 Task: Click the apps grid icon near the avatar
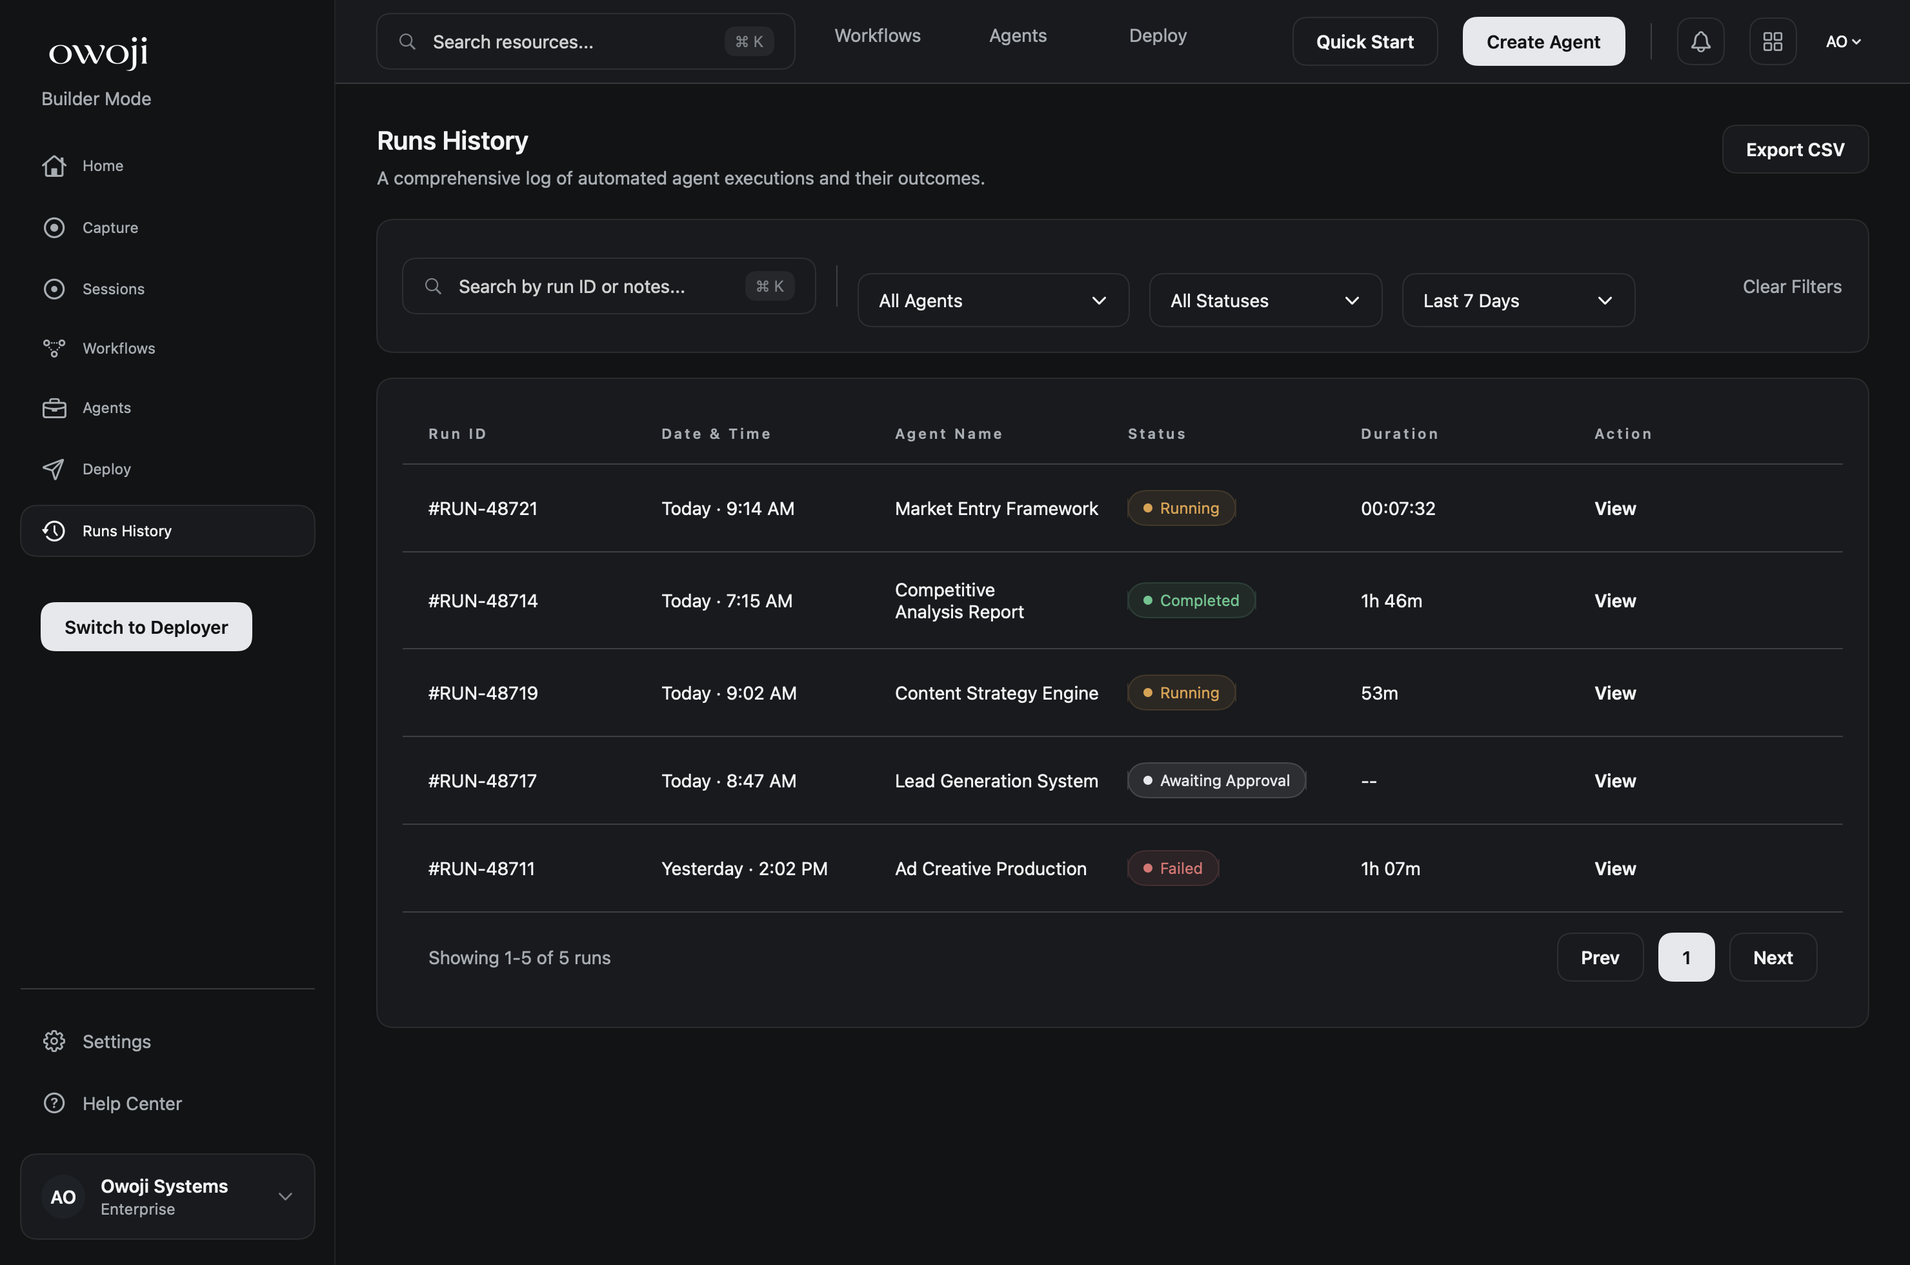1772,41
